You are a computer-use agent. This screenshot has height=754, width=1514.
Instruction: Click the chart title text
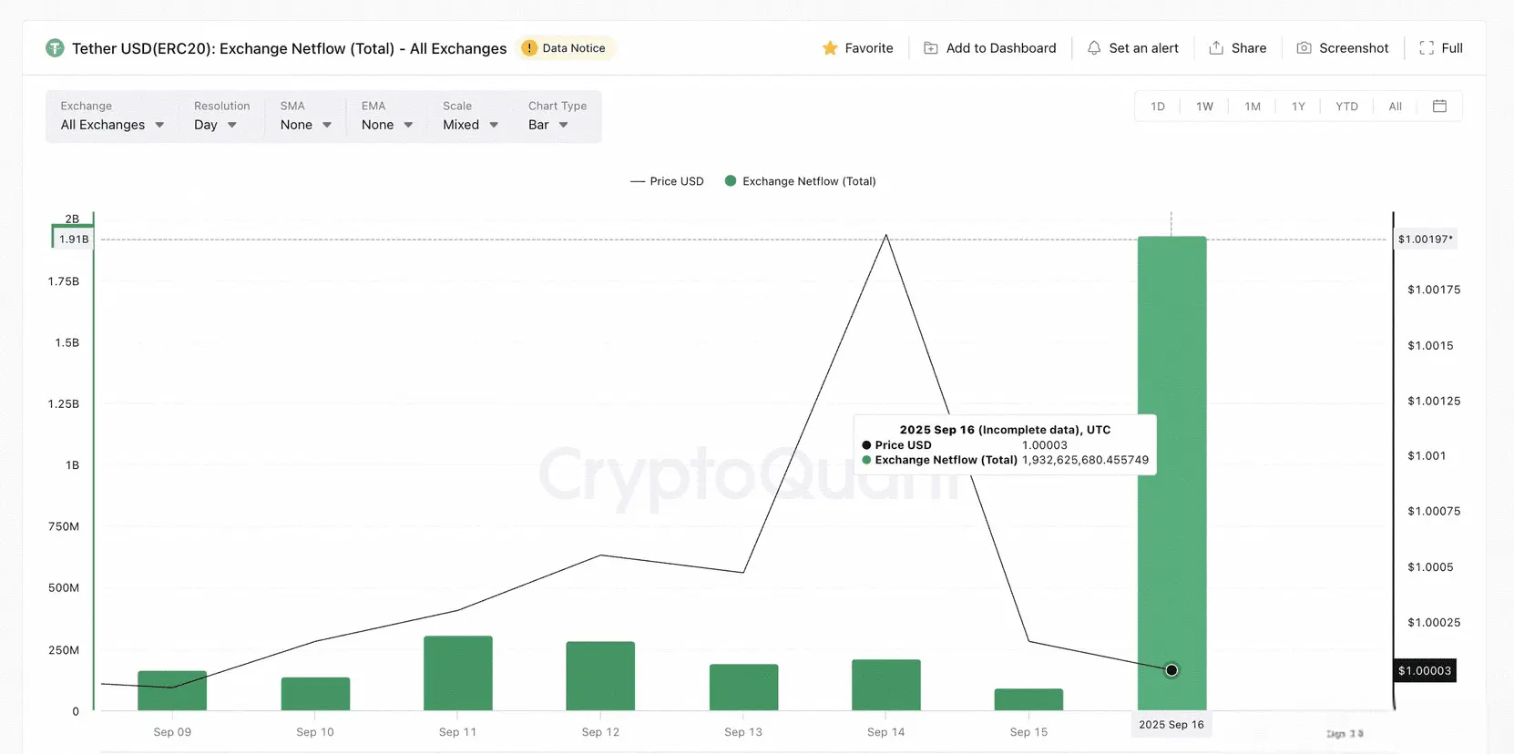[289, 48]
